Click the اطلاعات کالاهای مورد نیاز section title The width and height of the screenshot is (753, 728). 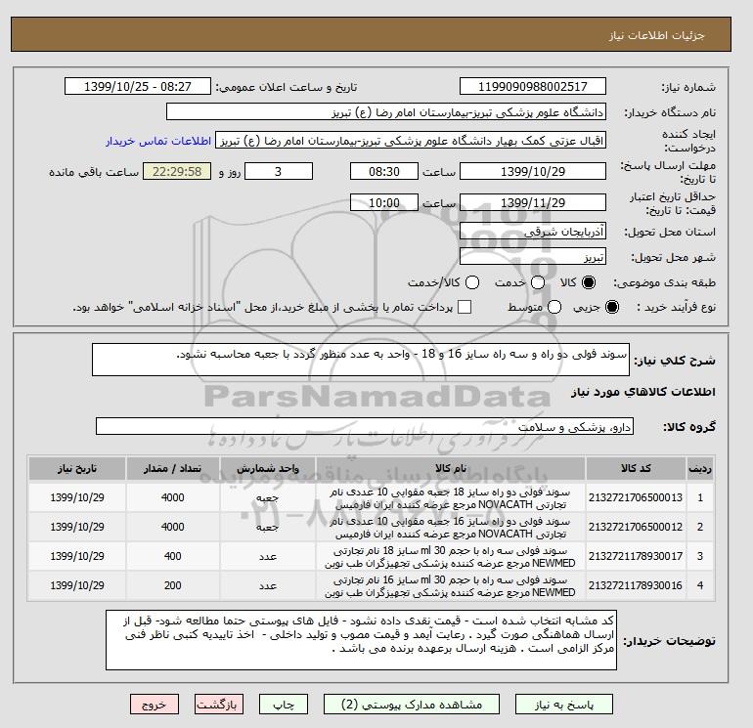tap(643, 392)
